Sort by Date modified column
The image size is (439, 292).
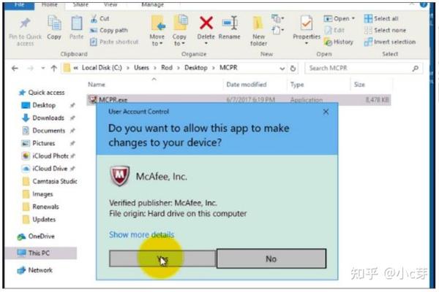click(x=247, y=85)
